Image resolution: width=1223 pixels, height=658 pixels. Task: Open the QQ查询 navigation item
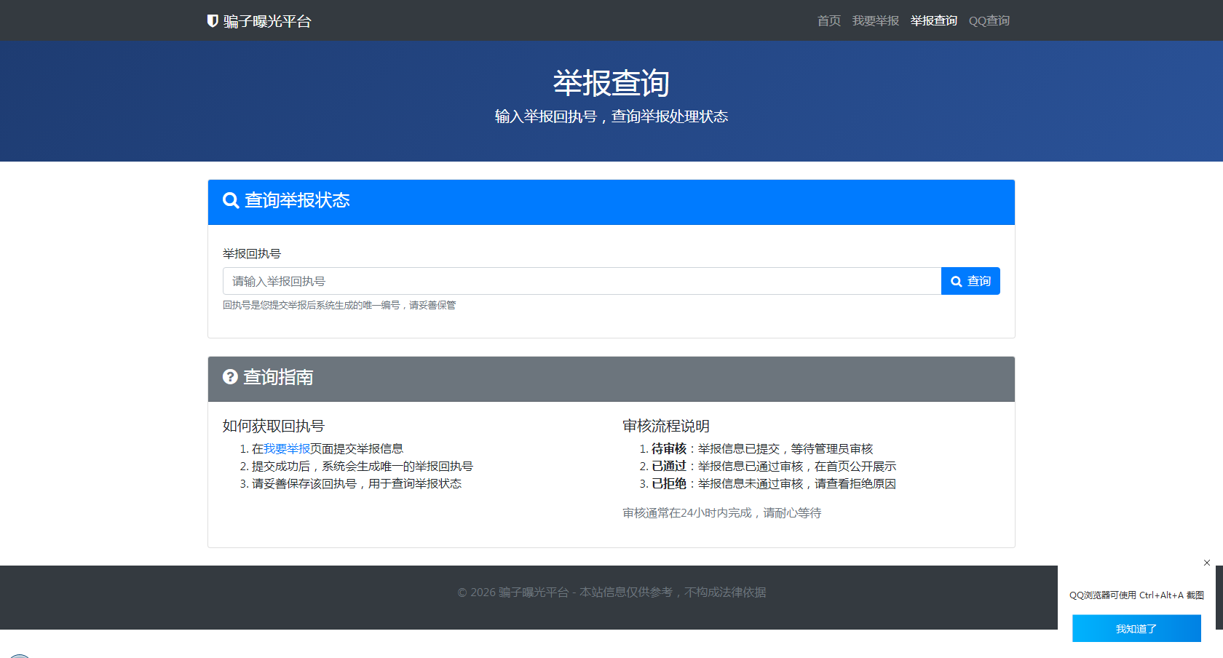coord(989,21)
